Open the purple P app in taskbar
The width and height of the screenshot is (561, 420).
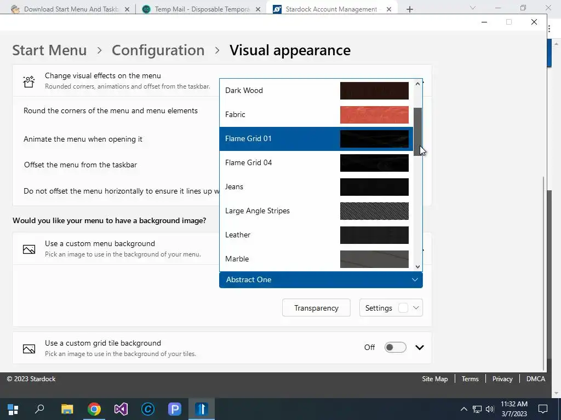(175, 409)
